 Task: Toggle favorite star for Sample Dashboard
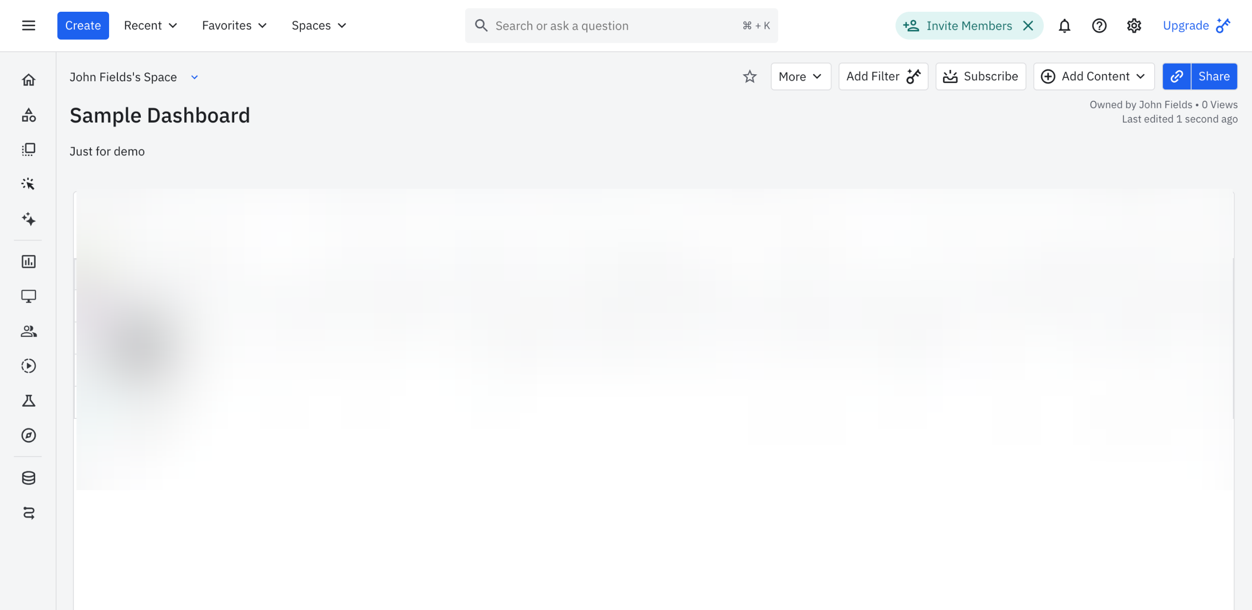coord(749,76)
